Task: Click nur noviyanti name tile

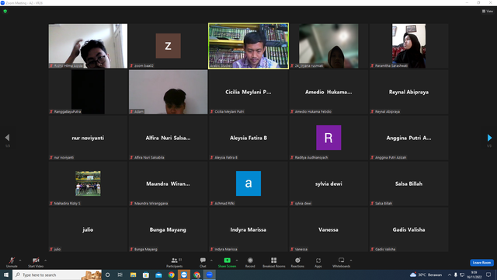Action: 88,138
